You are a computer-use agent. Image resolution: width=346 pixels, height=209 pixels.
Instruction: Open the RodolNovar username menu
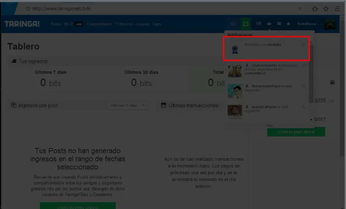click(x=308, y=24)
